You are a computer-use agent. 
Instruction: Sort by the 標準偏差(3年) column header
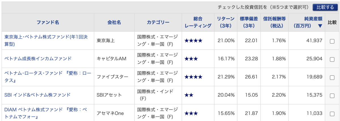248,22
